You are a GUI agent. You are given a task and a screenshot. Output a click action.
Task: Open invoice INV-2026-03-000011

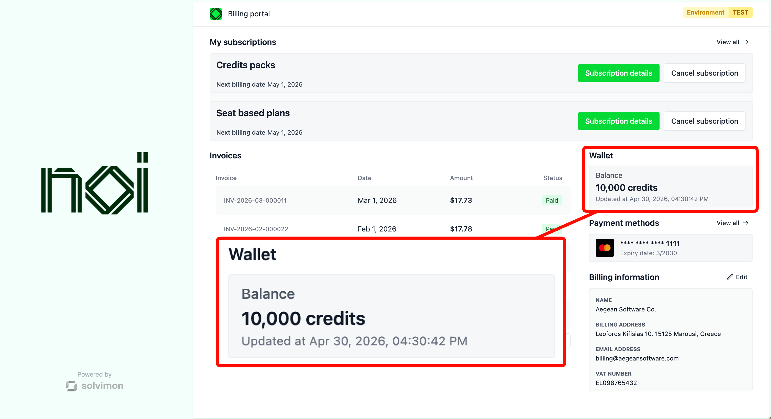coord(393,200)
